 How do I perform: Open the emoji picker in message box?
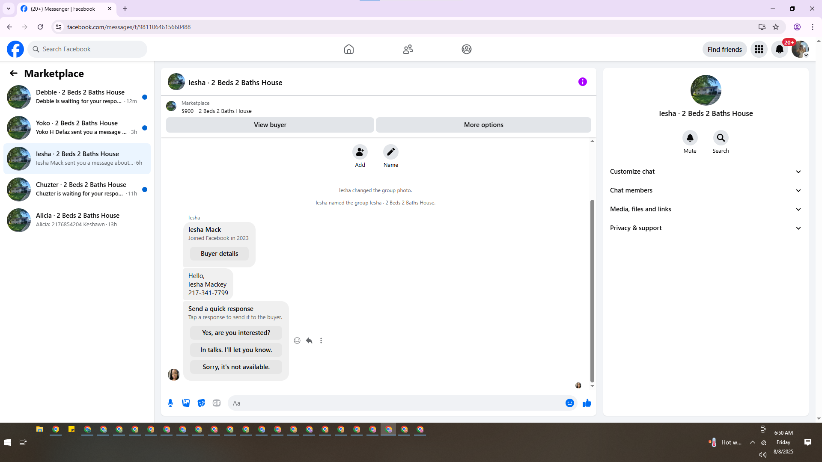click(x=569, y=403)
